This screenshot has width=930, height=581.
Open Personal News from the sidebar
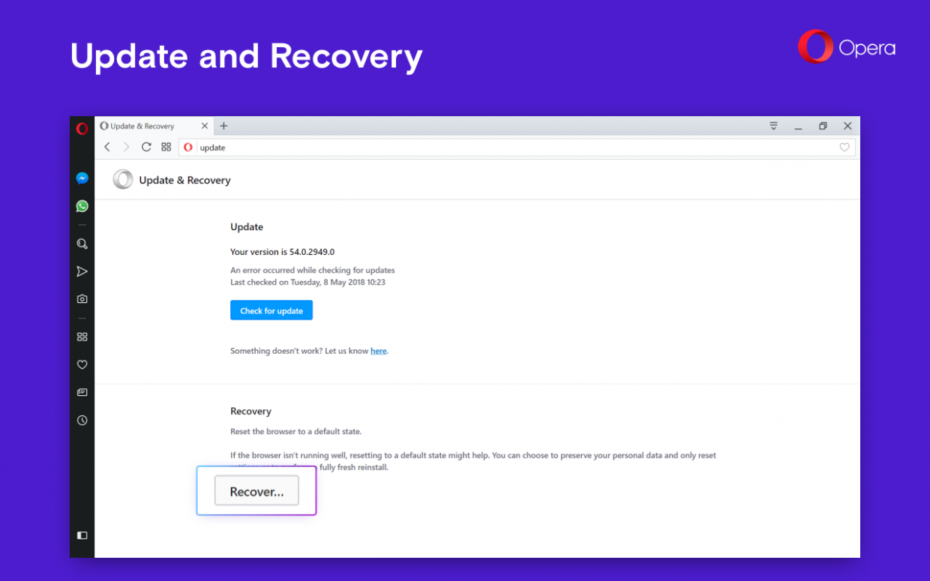click(x=82, y=392)
